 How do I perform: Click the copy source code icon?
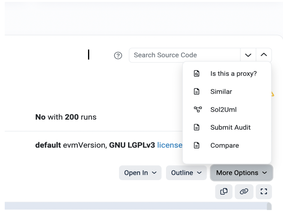pyautogui.click(x=224, y=192)
